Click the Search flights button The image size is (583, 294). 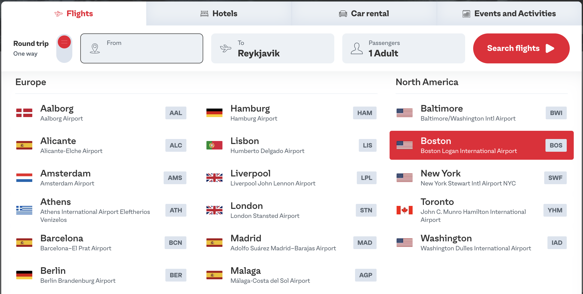[521, 48]
